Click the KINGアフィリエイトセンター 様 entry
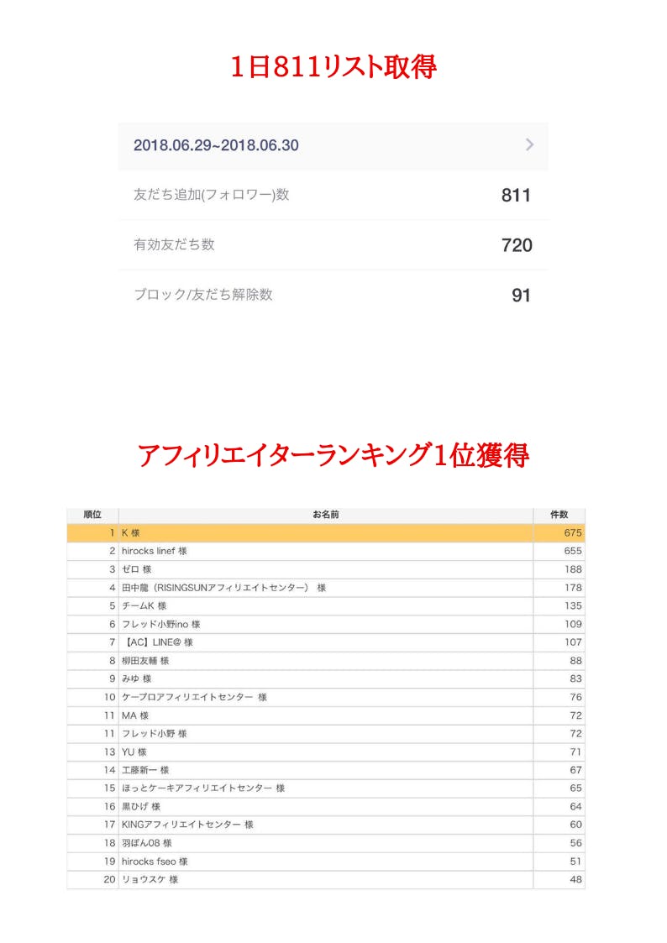 187,825
